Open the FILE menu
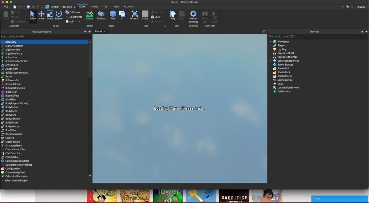369x203 pixels. tap(6, 6)
